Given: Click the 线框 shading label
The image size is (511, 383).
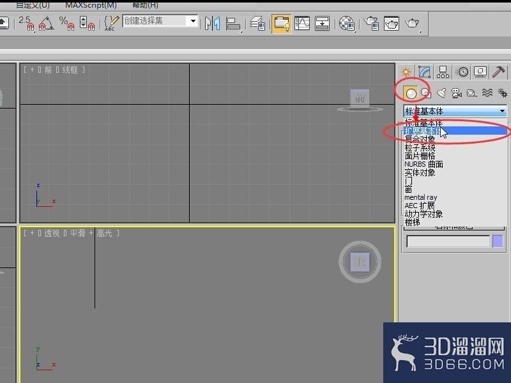Looking at the screenshot, I should [70, 70].
